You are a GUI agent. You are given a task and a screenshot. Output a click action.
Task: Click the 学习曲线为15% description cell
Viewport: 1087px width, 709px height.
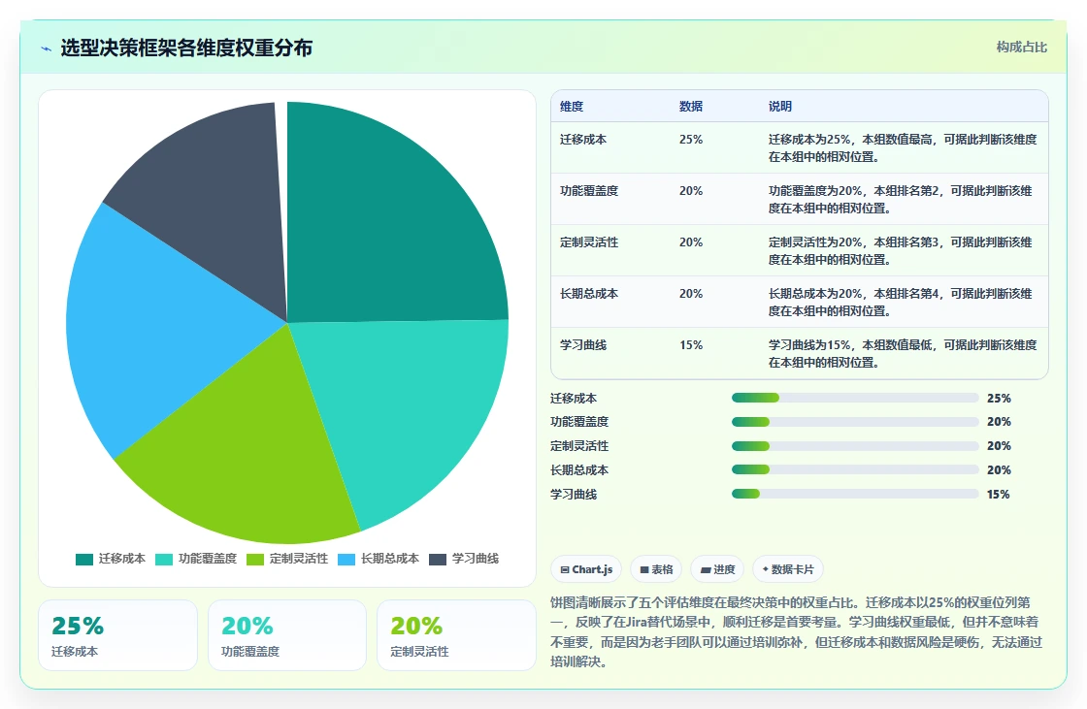coord(903,353)
